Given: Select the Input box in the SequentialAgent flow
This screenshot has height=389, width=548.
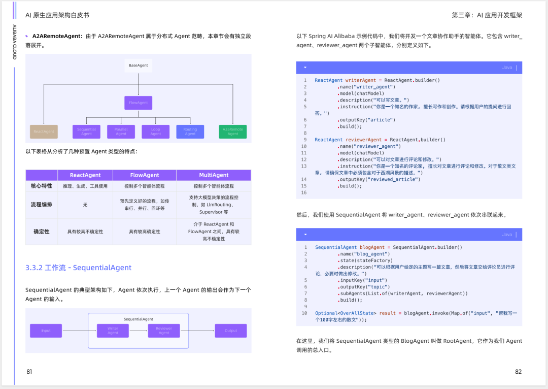Looking at the screenshot, I should [46, 331].
